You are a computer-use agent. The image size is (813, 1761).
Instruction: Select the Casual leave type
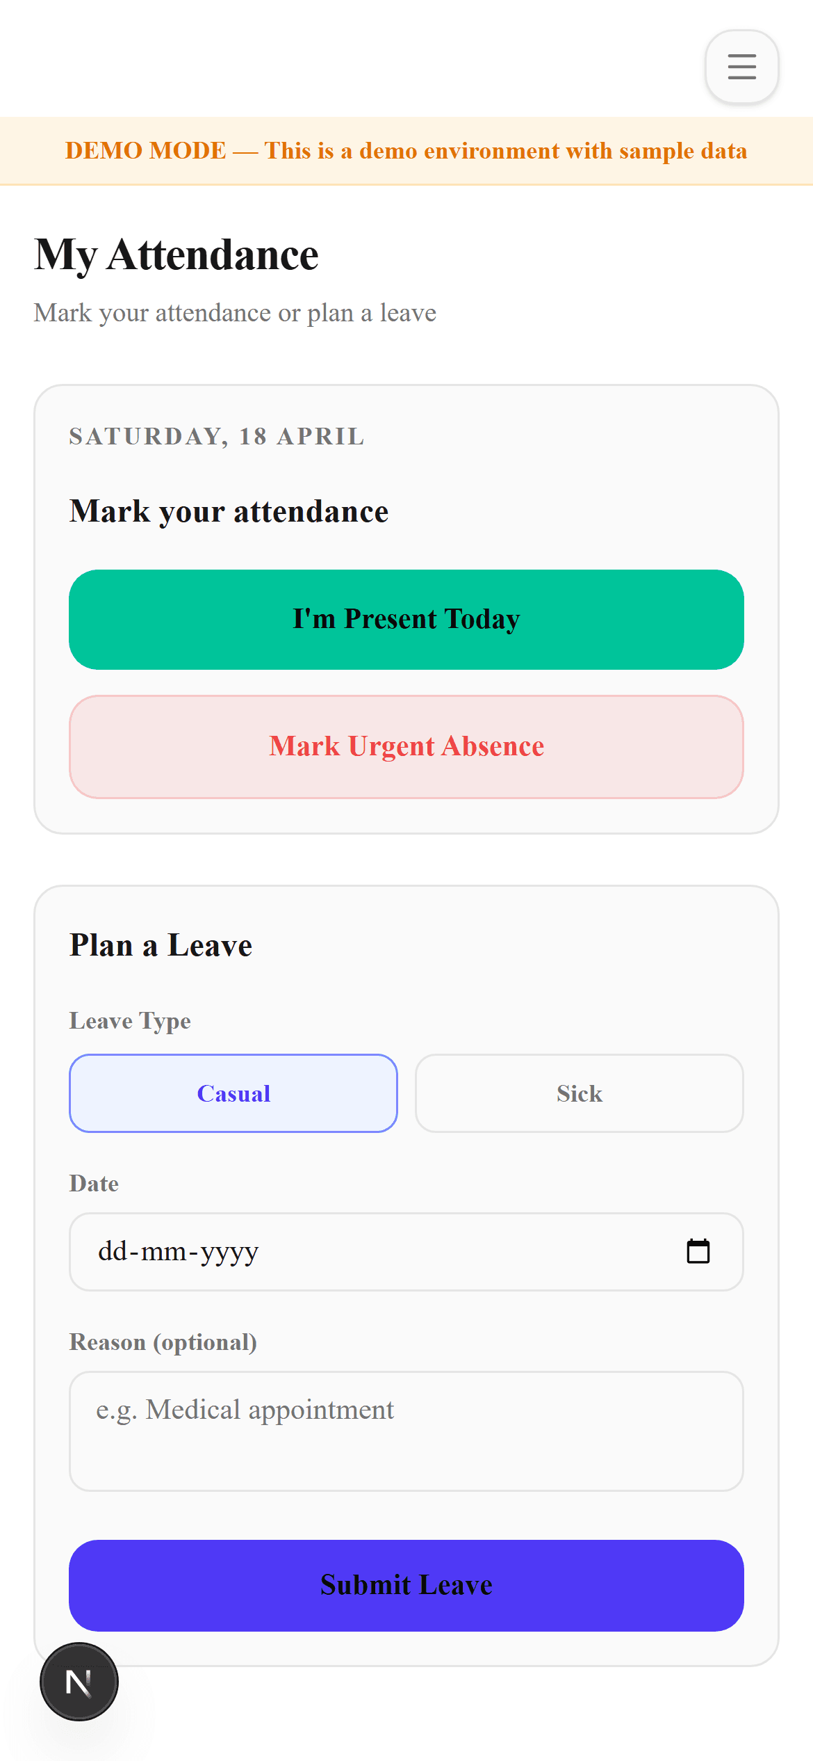click(233, 1093)
